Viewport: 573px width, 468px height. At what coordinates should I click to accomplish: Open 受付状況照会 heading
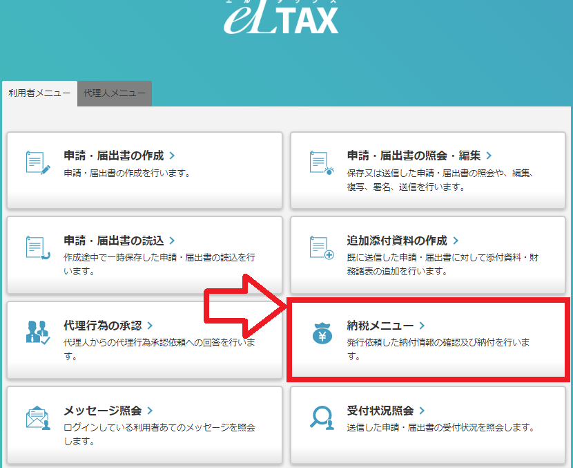(380, 411)
